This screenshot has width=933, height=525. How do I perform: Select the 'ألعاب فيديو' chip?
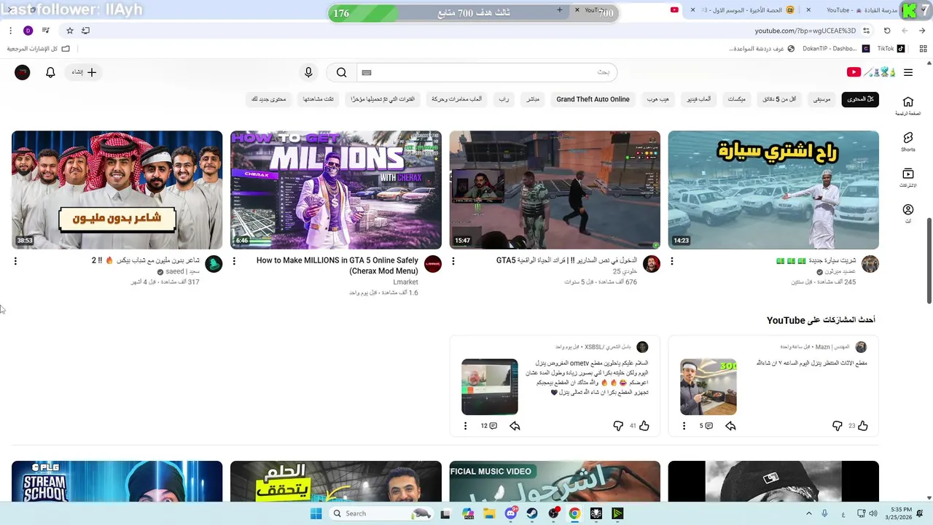click(x=700, y=99)
